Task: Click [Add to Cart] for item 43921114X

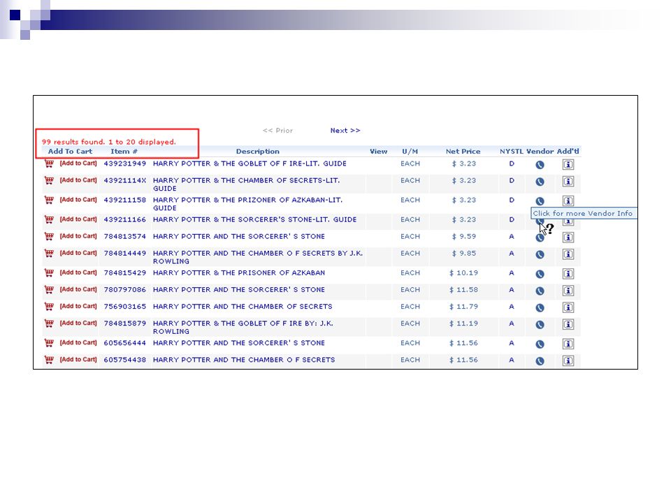Action: [x=78, y=180]
